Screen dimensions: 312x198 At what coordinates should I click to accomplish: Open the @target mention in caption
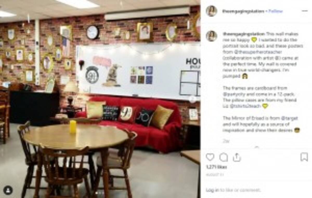pyautogui.click(x=289, y=118)
